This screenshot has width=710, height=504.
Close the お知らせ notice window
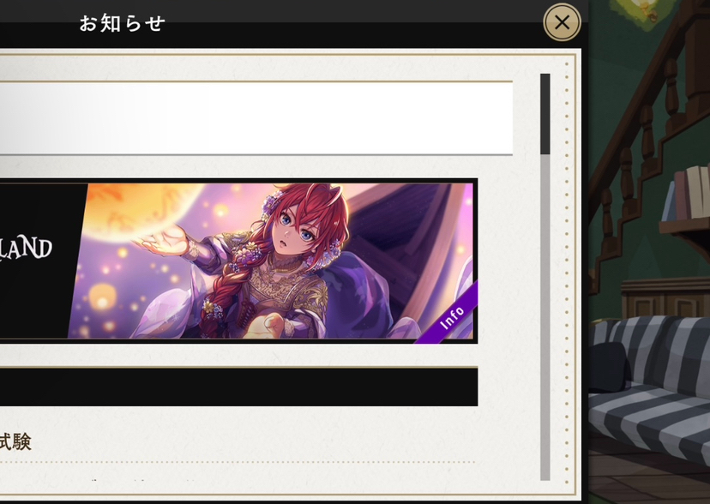[x=562, y=22]
